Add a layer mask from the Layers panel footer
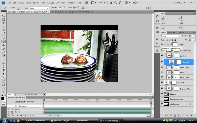This screenshot has height=123, width=197. pyautogui.click(x=175, y=115)
